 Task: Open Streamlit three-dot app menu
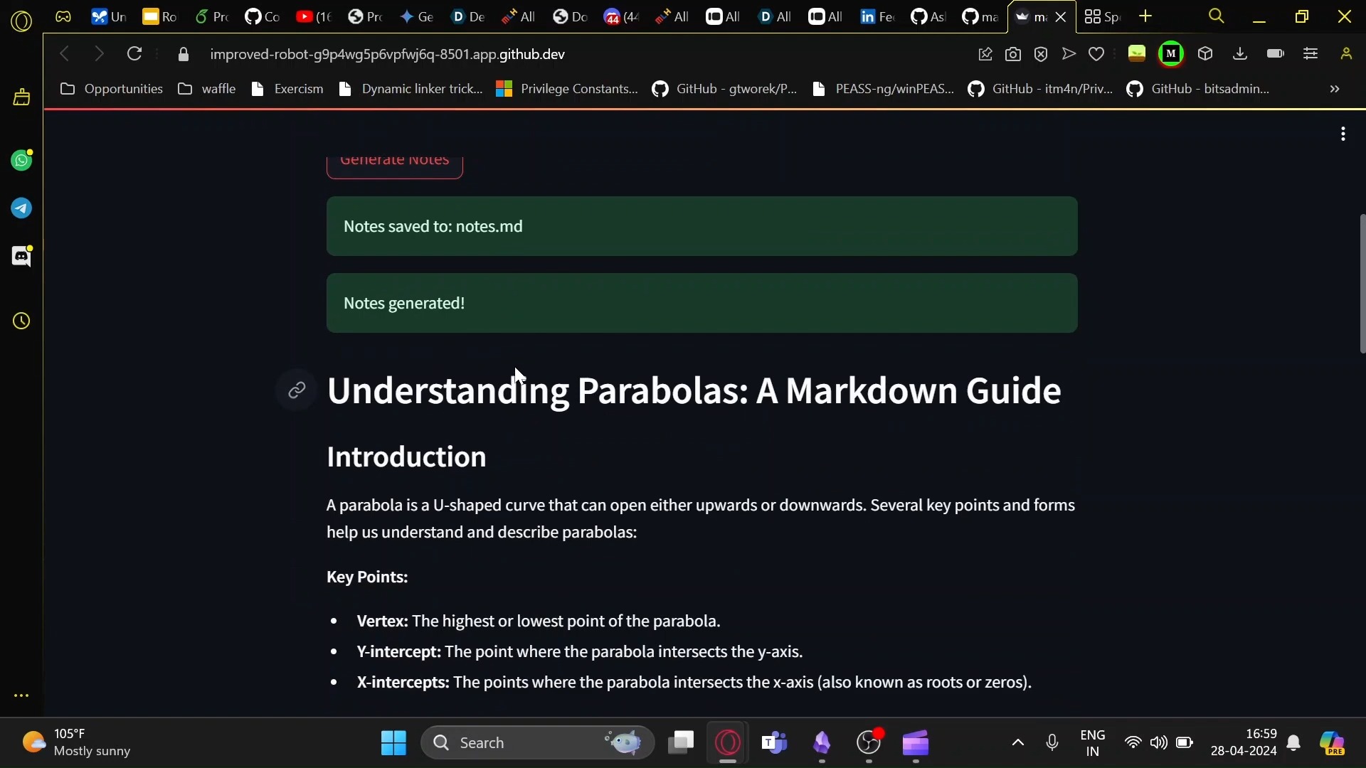click(x=1343, y=134)
